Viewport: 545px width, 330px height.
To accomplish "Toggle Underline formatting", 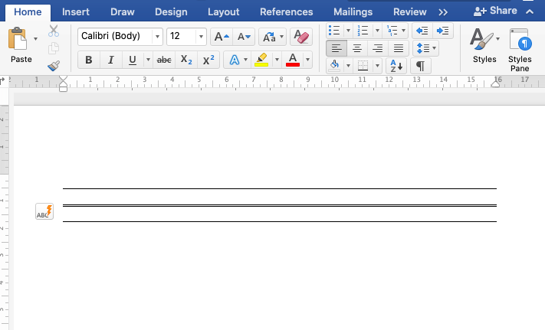I will click(x=133, y=60).
